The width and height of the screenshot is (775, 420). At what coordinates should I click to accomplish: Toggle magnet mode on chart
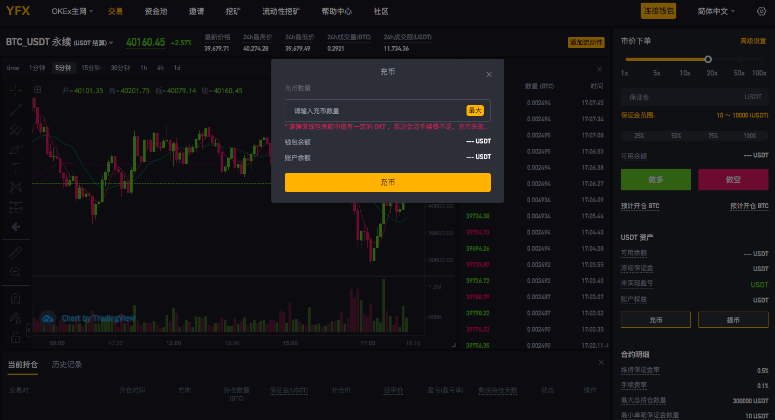(16, 298)
